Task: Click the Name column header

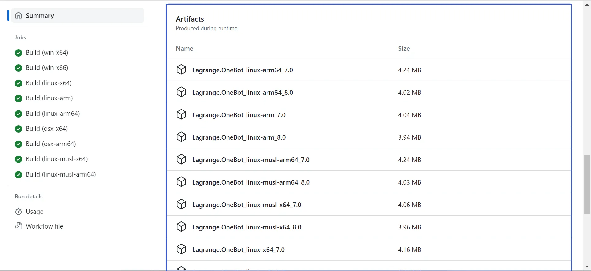Action: [184, 49]
